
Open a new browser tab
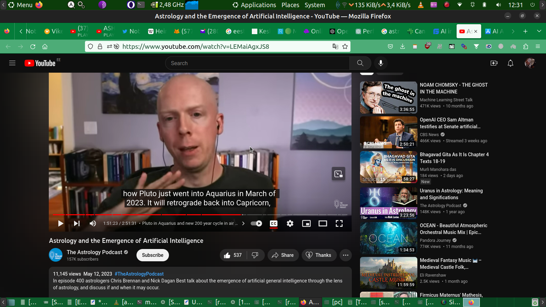(526, 31)
